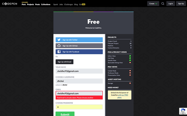Submit the sign-up form
This screenshot has height=116, width=187.
coord(65,114)
